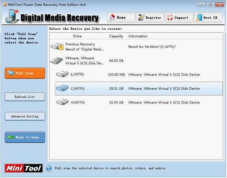The height and width of the screenshot is (178, 227).
Task: Click the Information text in E: row
Action: 164,75
